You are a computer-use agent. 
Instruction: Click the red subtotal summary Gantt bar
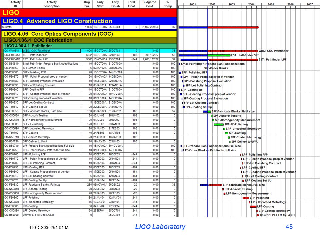coord(233,27)
